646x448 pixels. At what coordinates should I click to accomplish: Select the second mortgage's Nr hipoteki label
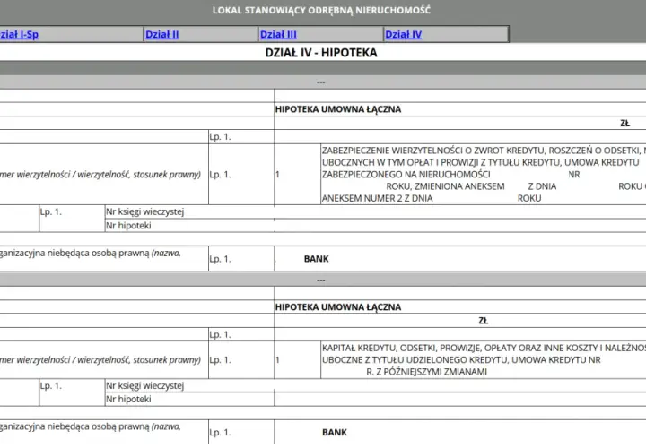point(128,399)
